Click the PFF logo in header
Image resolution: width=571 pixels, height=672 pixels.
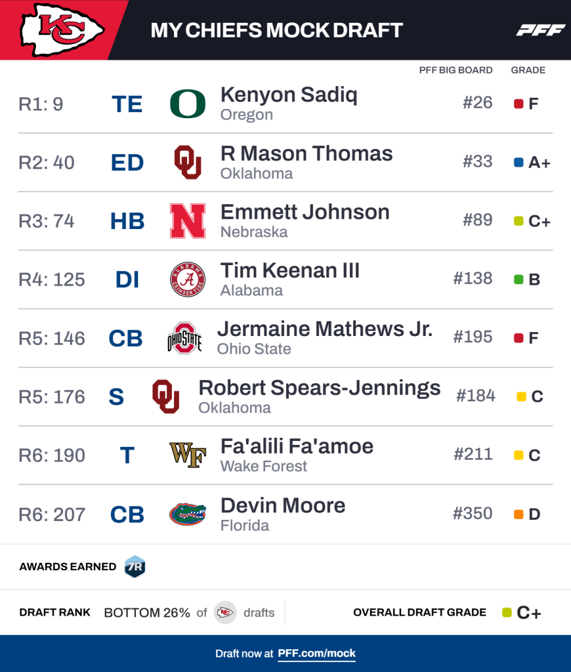coord(540,30)
